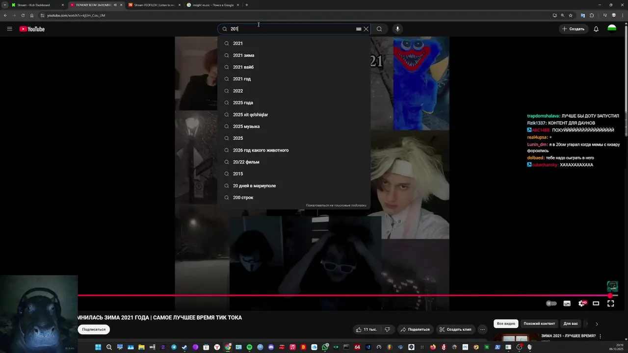Pick the suggestion "2026 год какого животного"
Image resolution: width=628 pixels, height=353 pixels.
[294, 150]
